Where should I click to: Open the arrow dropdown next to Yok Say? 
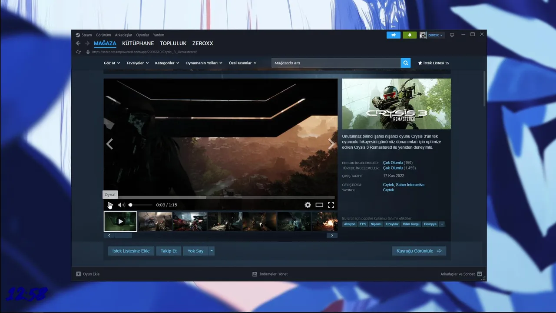[212, 251]
